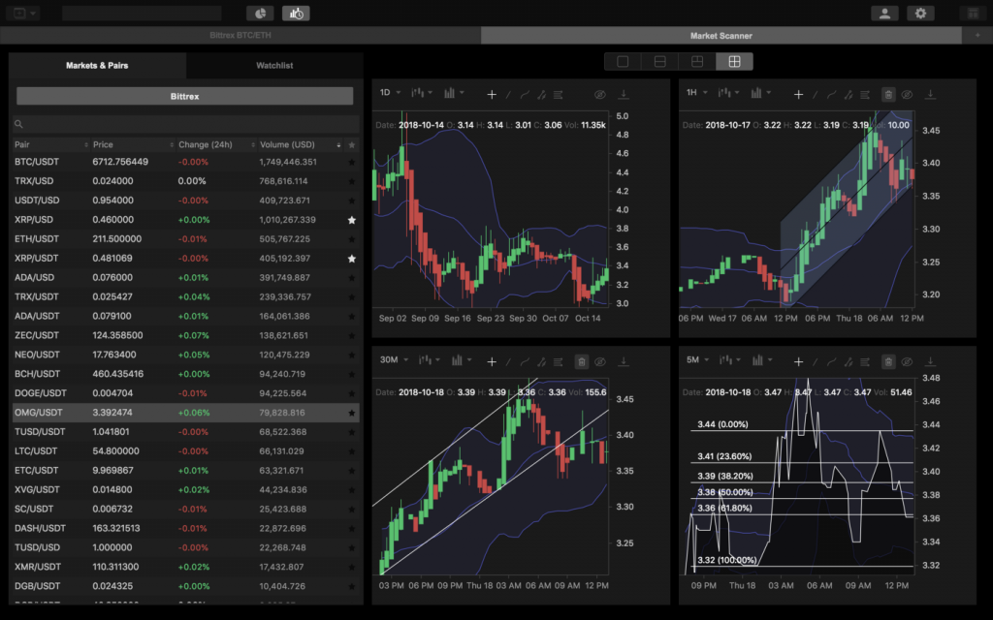
Task: Select the Market Scanner tab
Action: (x=722, y=34)
